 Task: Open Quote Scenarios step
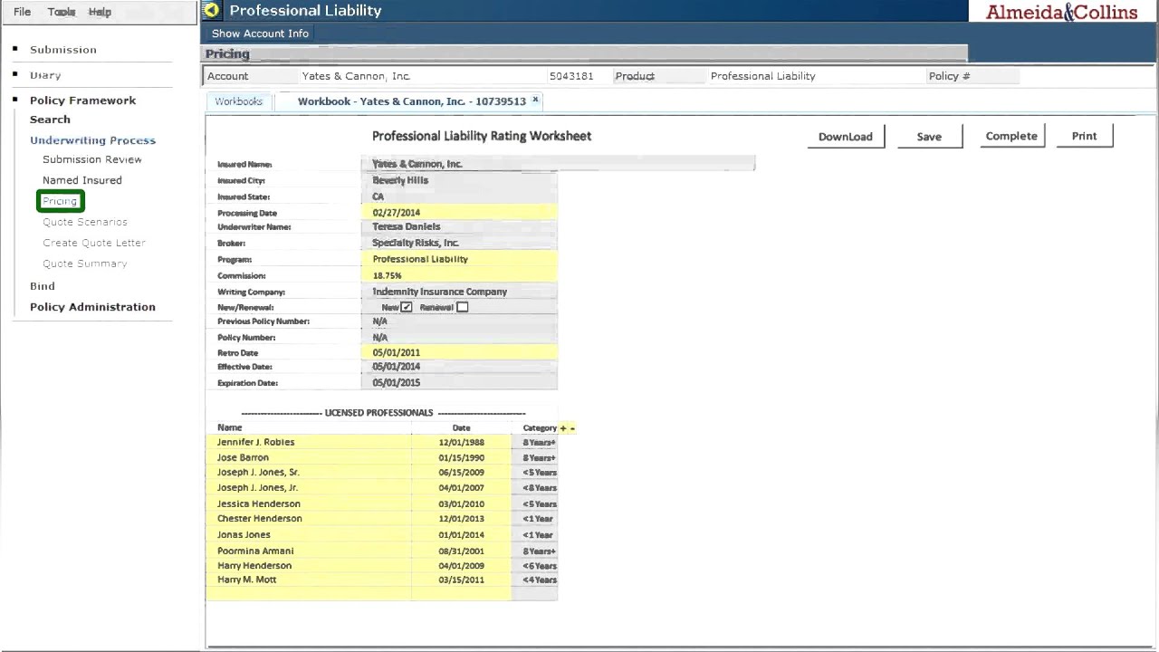85,222
